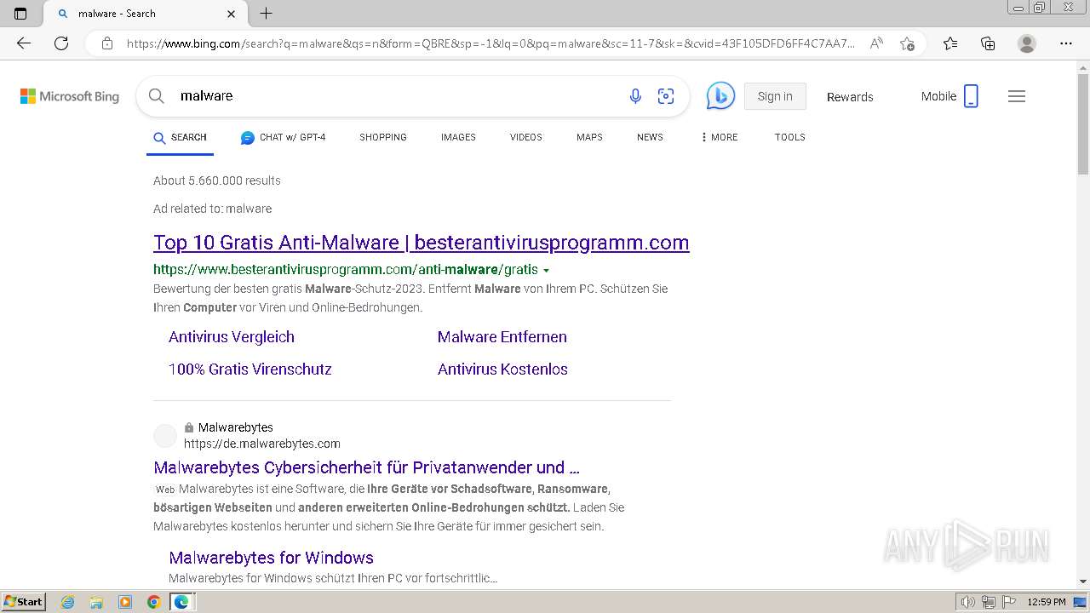Screen dimensions: 1090x613
Task: Open the Malwarebytes for Windows sublink
Action: pyautogui.click(x=271, y=558)
